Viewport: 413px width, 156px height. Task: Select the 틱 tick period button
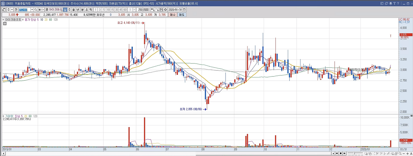pos(91,10)
